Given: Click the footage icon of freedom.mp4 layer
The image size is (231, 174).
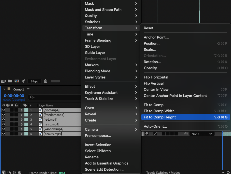Looking at the screenshot, I should click(40, 115).
